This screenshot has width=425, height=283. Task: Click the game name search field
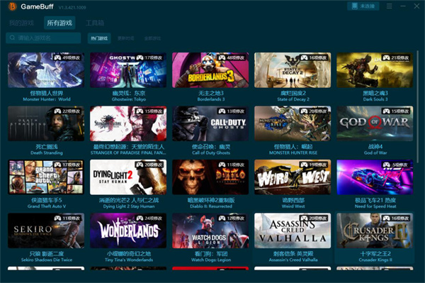[x=43, y=38]
